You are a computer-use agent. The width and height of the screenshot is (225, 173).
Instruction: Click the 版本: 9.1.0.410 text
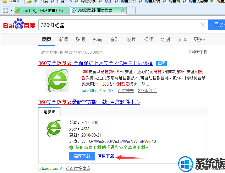pos(84,122)
